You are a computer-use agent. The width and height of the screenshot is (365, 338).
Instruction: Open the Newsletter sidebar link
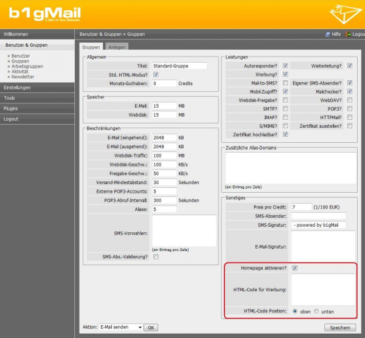(x=23, y=77)
